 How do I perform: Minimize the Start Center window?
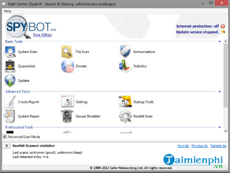pos(203,3)
